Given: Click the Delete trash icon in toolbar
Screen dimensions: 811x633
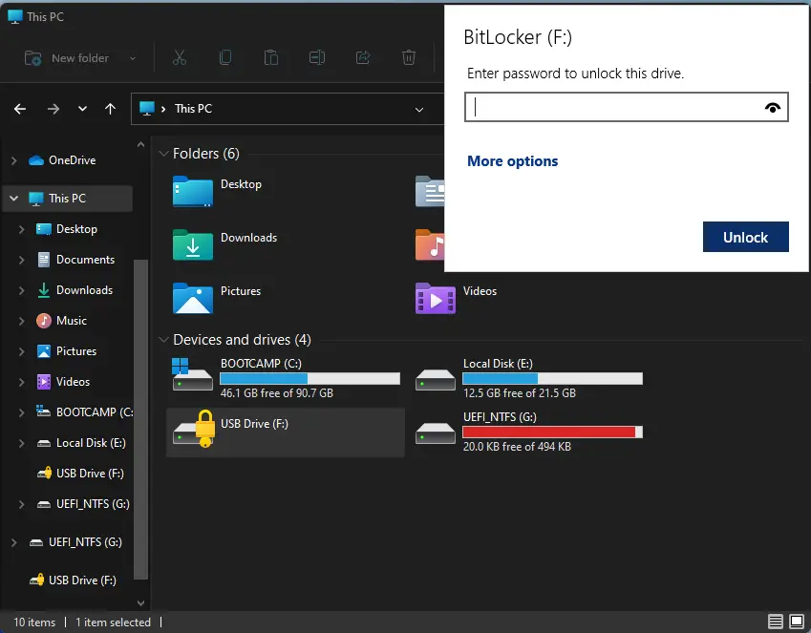Looking at the screenshot, I should 409,57.
